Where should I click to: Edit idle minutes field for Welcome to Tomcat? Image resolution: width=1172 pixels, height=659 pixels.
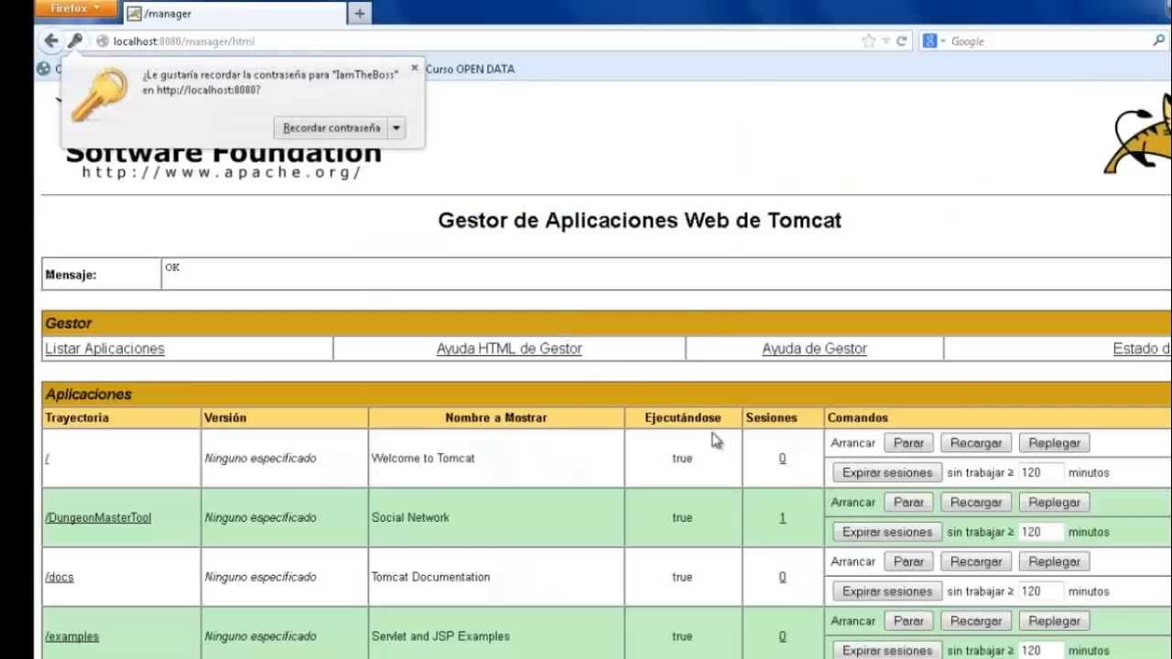coord(1041,473)
